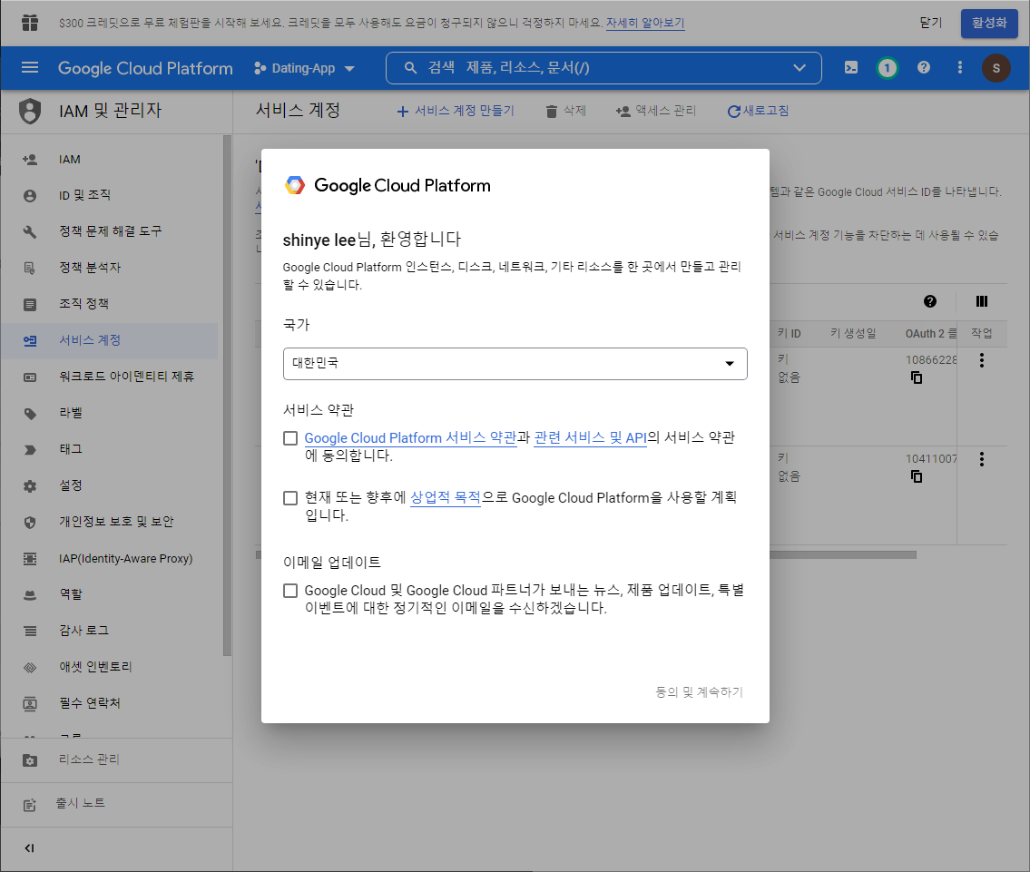Check the 서비스 약관 agreement checkbox
Image resolution: width=1030 pixels, height=872 pixels.
pyautogui.click(x=290, y=438)
